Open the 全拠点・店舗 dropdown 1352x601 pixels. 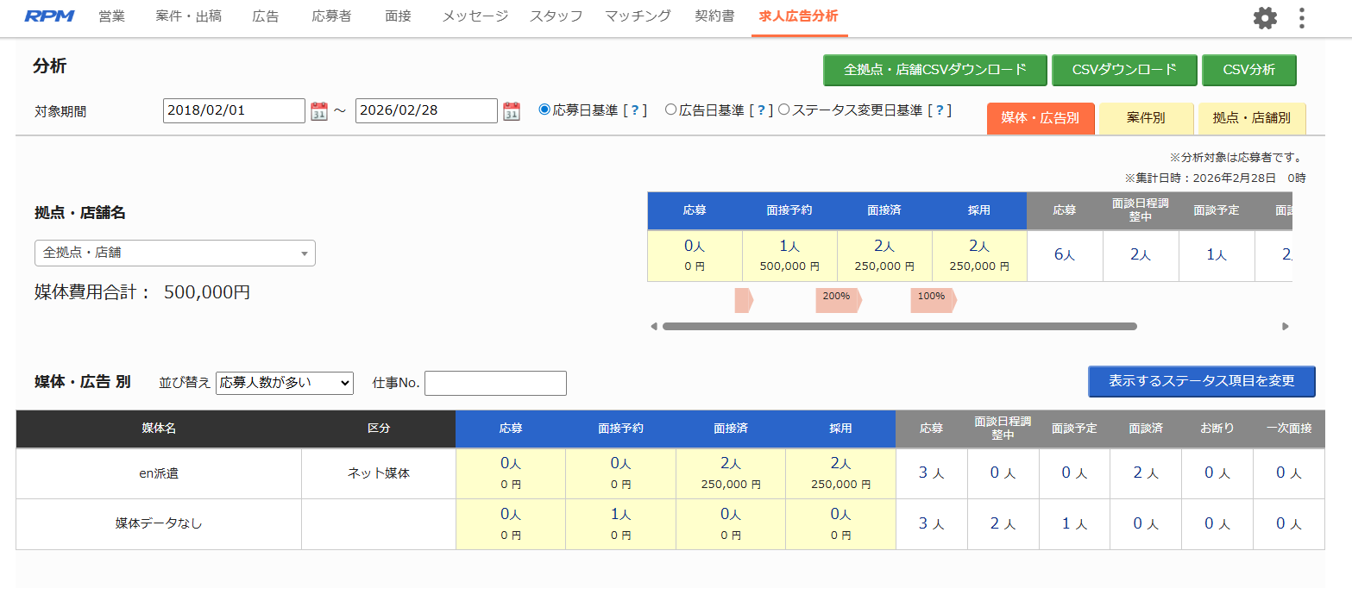(174, 254)
